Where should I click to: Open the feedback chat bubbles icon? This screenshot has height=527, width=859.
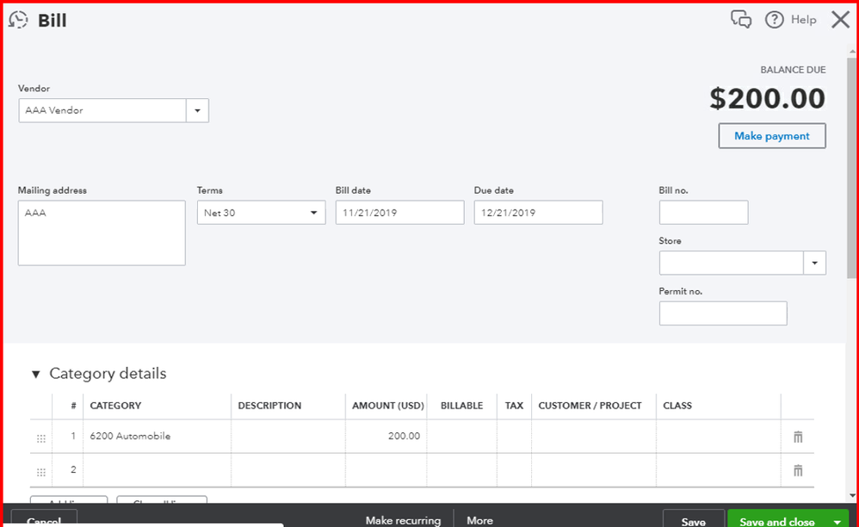[x=741, y=20]
